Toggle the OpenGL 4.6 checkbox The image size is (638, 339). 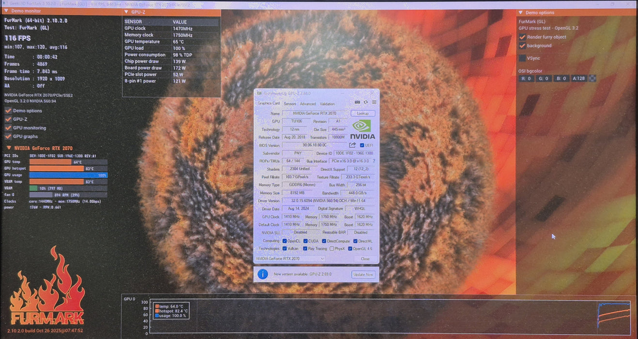[350, 248]
